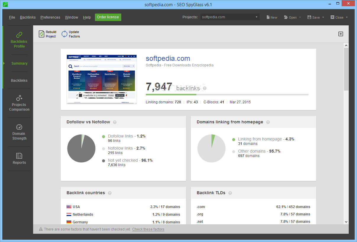357x242 pixels.
Task: Open Domain Strength in sidebar
Action: pyautogui.click(x=19, y=132)
